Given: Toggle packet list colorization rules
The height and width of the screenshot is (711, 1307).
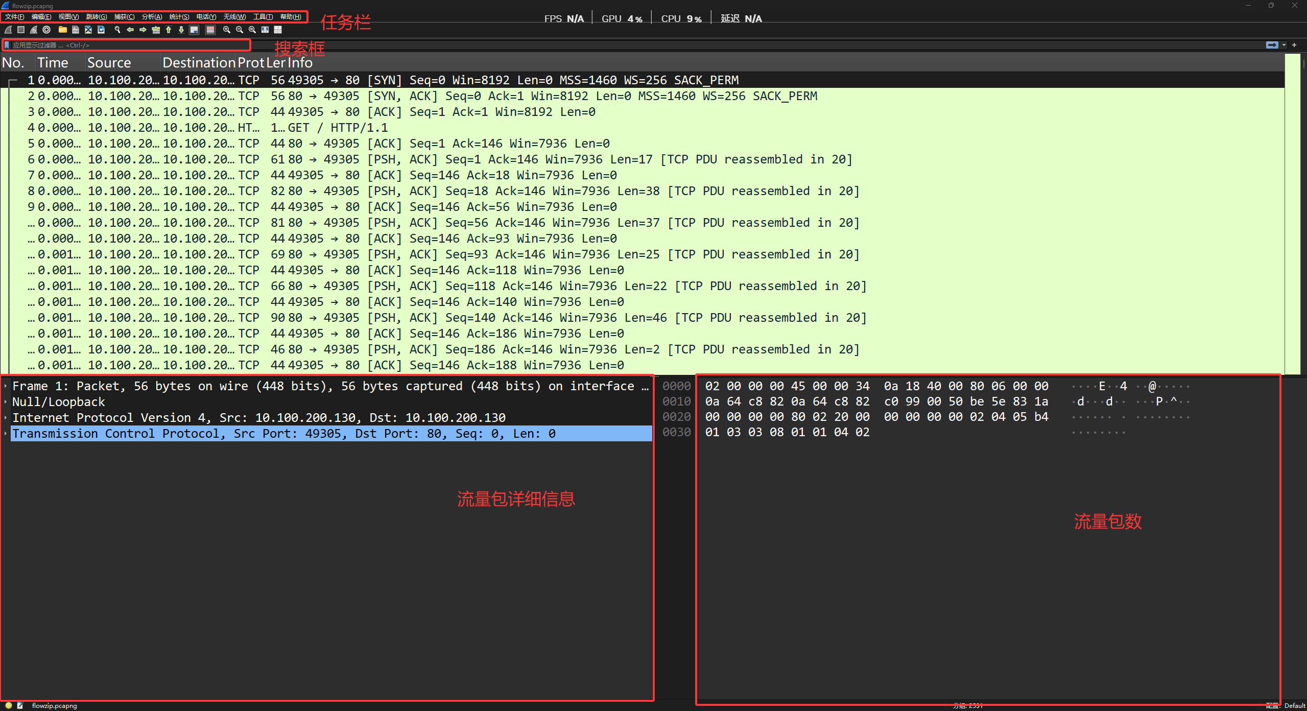Looking at the screenshot, I should tap(210, 30).
